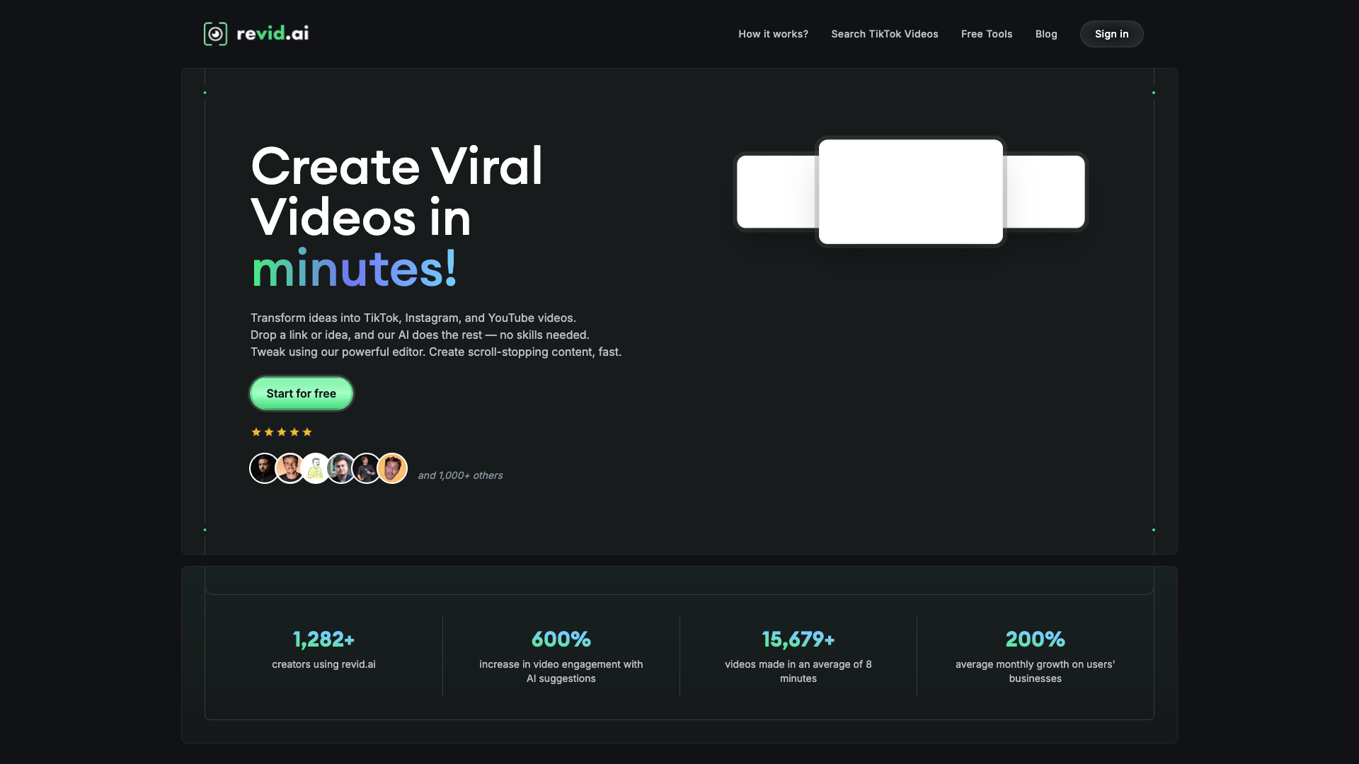Select the center white video preview card
This screenshot has width=1359, height=764.
click(x=910, y=192)
